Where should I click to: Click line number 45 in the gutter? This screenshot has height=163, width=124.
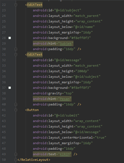tap(4, 132)
